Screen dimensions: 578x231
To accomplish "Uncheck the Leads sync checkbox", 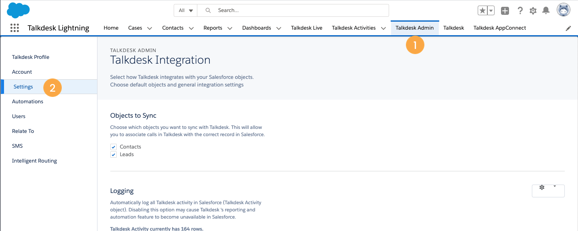I will [114, 155].
